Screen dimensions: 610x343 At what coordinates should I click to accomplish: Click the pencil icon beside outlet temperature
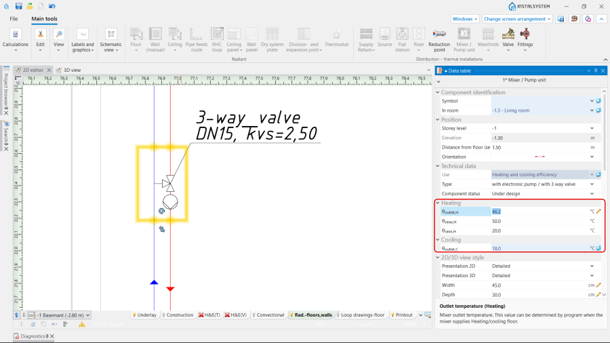598,211
